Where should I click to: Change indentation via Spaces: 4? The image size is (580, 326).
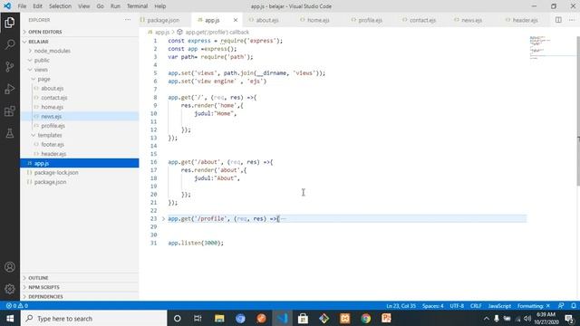click(433, 306)
